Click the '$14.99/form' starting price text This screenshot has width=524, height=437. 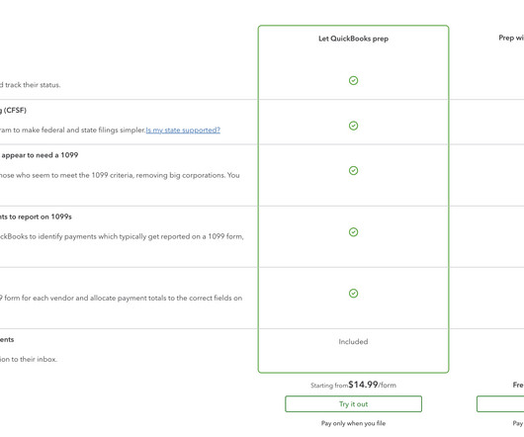pos(372,385)
